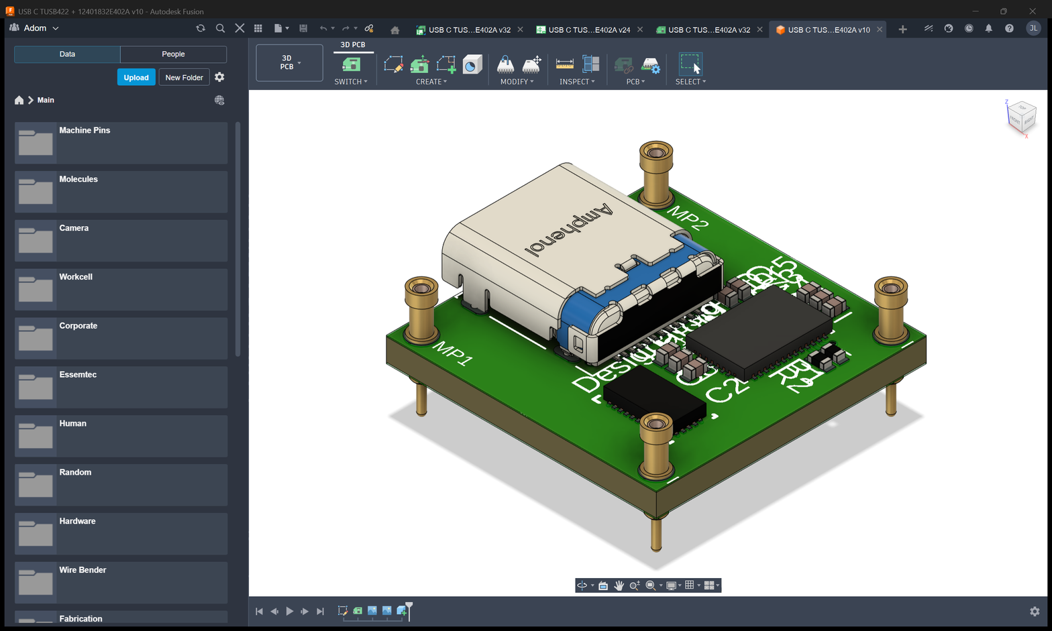The height and width of the screenshot is (631, 1052).
Task: Click the Redo arrow
Action: 346,28
